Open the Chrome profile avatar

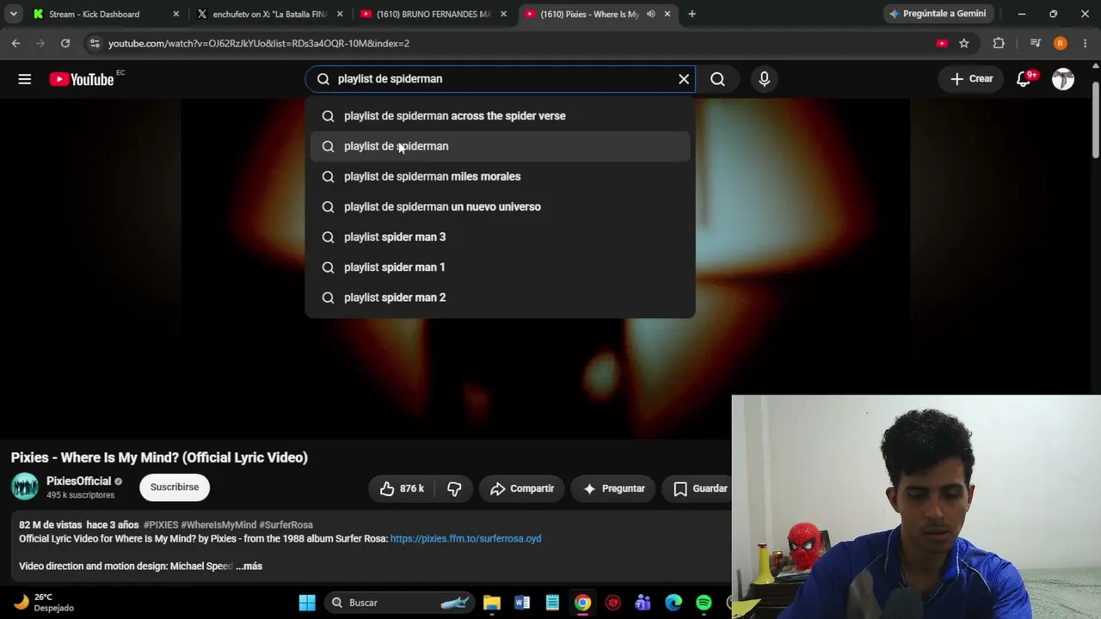tap(1060, 43)
